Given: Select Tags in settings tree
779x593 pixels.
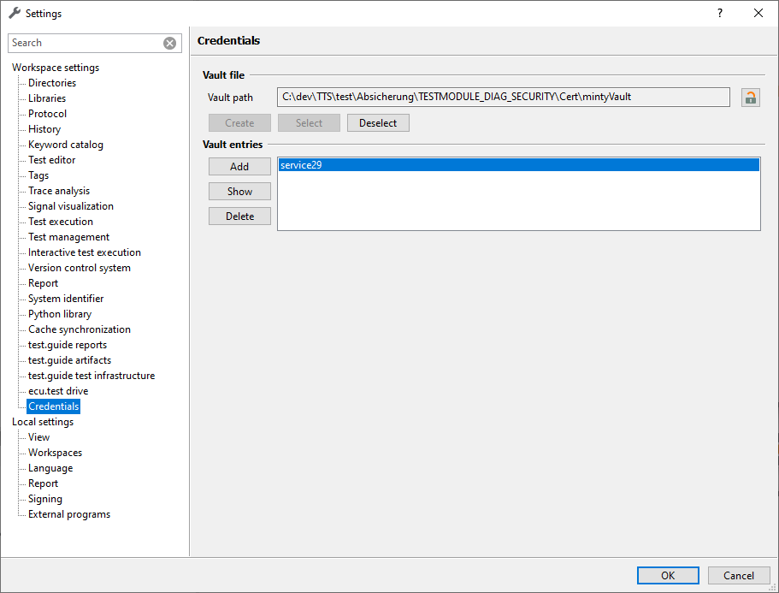Looking at the screenshot, I should tap(38, 175).
